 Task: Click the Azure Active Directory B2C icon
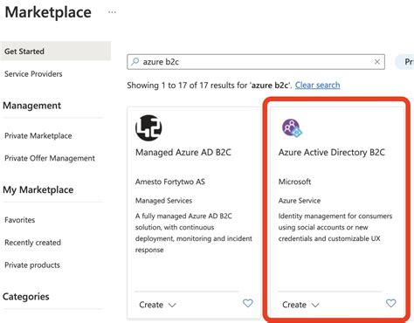(x=292, y=127)
